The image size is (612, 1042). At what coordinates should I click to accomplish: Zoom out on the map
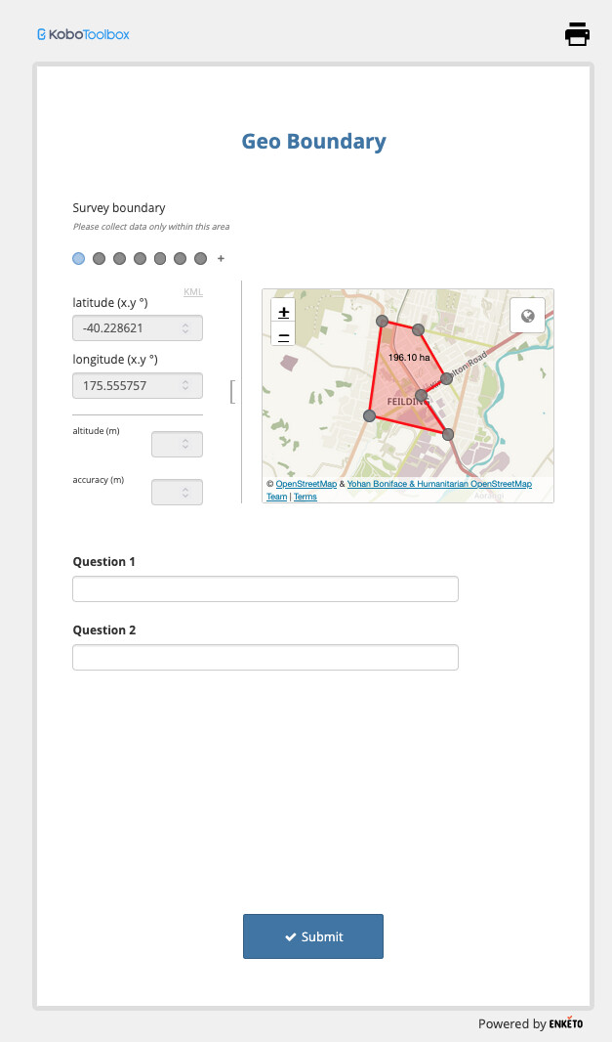(x=283, y=336)
